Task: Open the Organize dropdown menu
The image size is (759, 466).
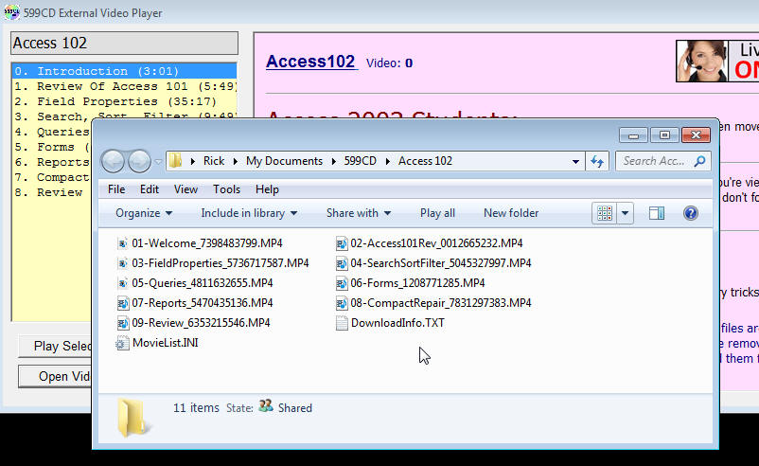Action: click(x=144, y=213)
